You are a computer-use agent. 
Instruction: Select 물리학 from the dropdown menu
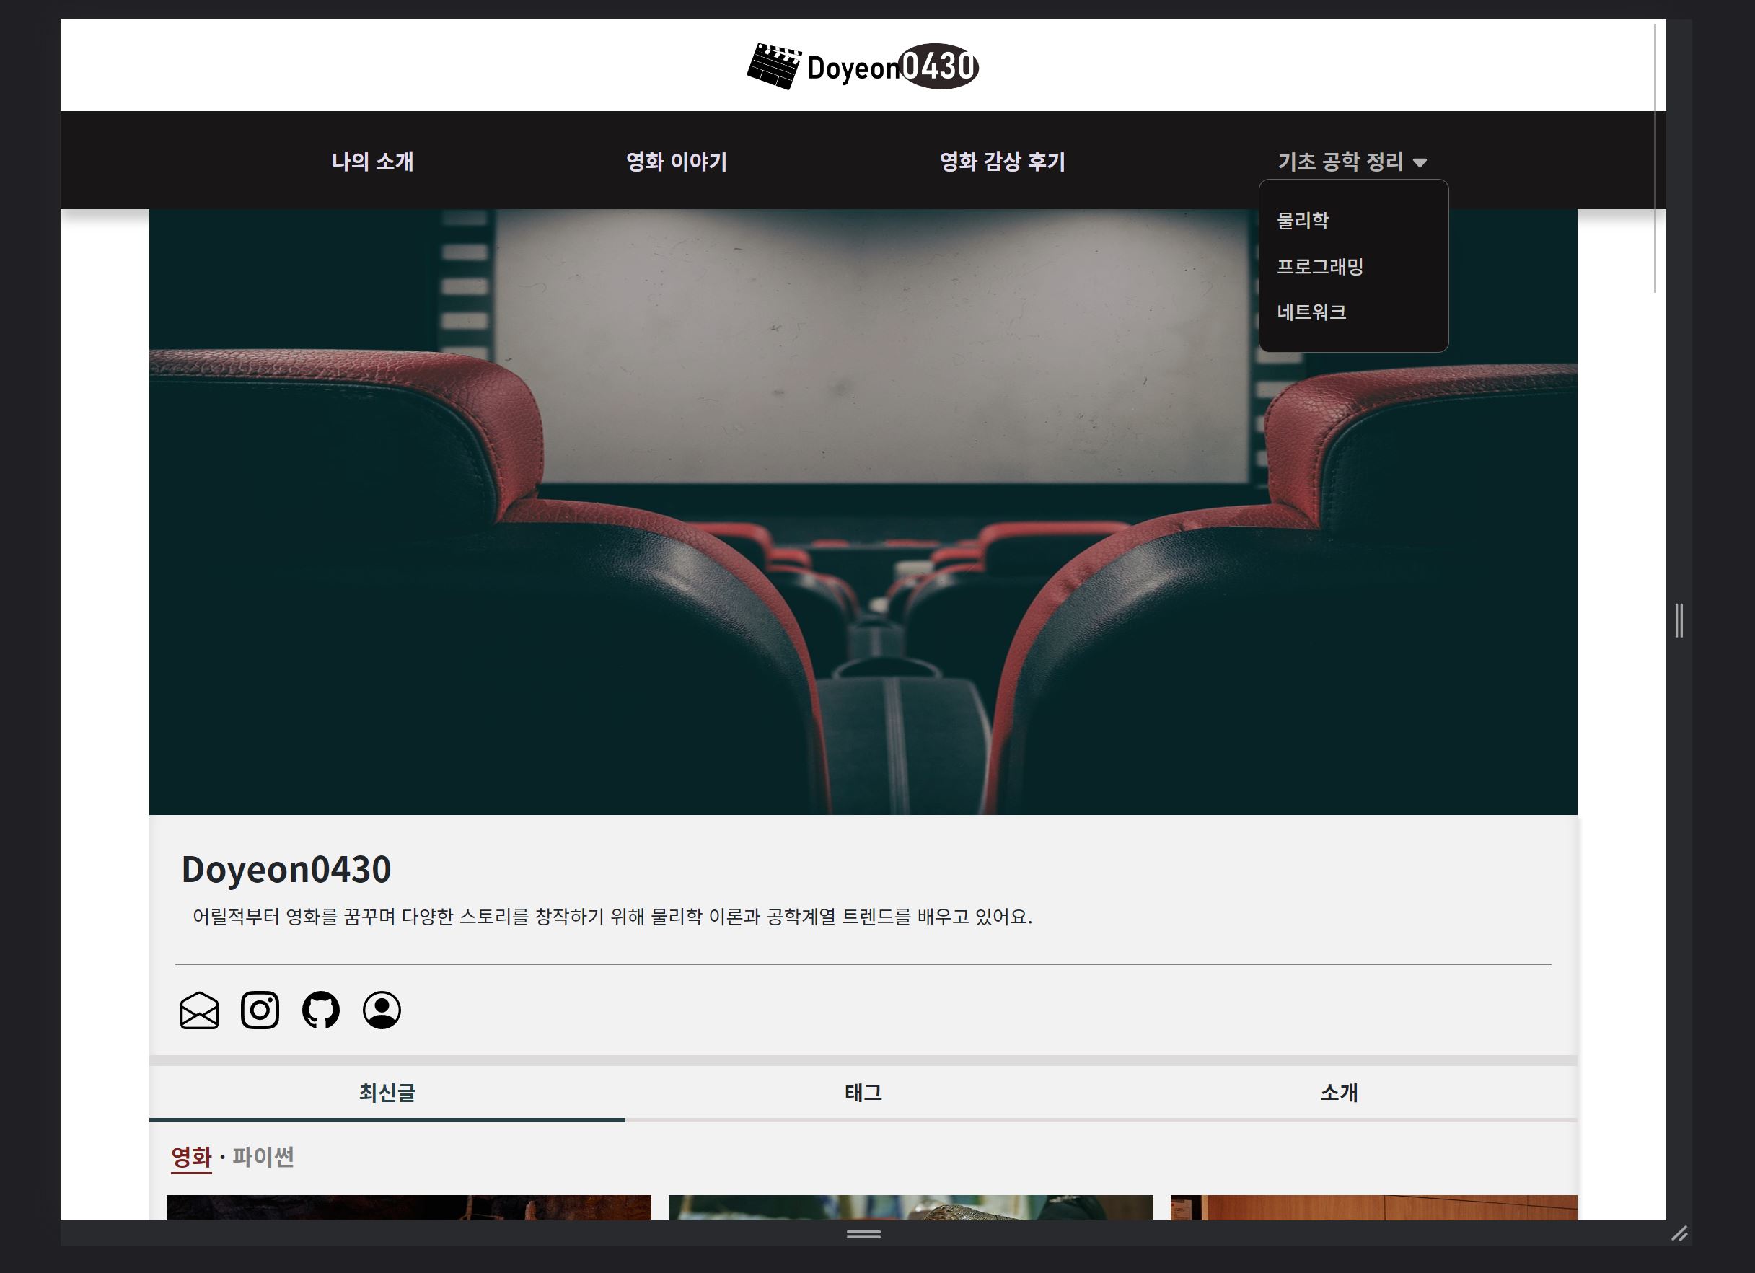point(1302,221)
